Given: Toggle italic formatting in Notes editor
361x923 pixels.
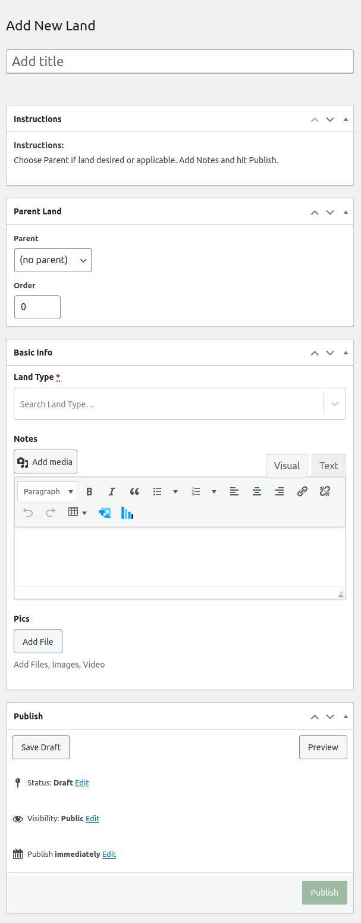Looking at the screenshot, I should point(111,491).
